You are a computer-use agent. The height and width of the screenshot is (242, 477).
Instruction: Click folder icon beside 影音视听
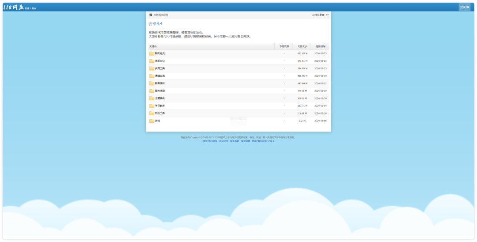click(x=152, y=83)
